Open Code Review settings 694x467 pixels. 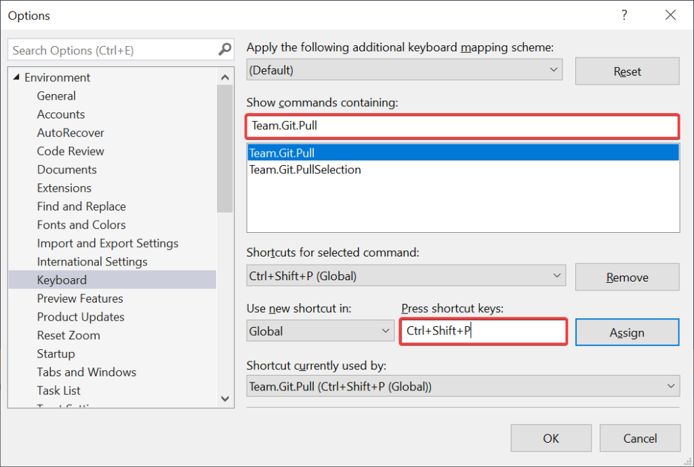point(70,151)
